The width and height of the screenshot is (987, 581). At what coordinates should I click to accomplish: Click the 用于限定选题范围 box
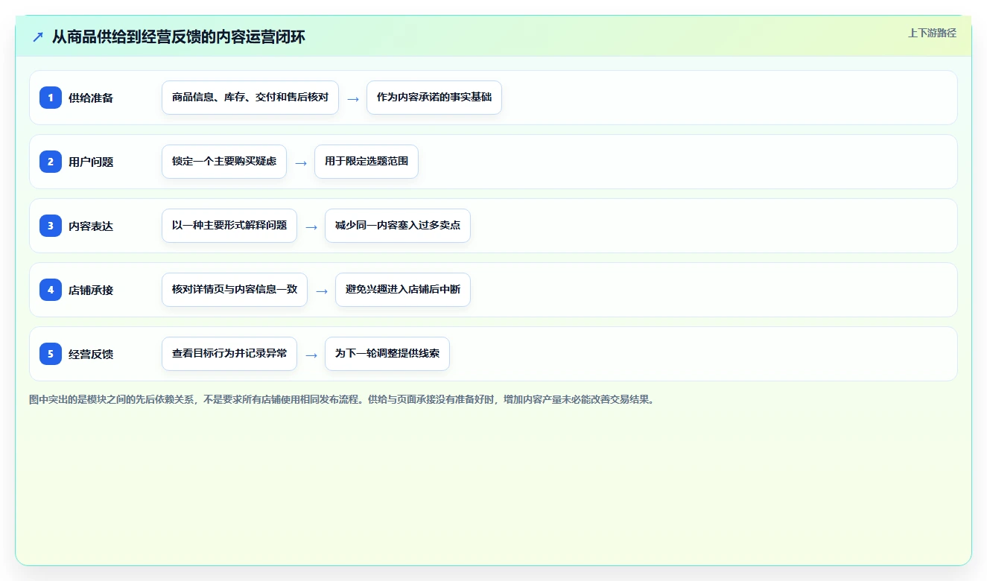coord(366,162)
